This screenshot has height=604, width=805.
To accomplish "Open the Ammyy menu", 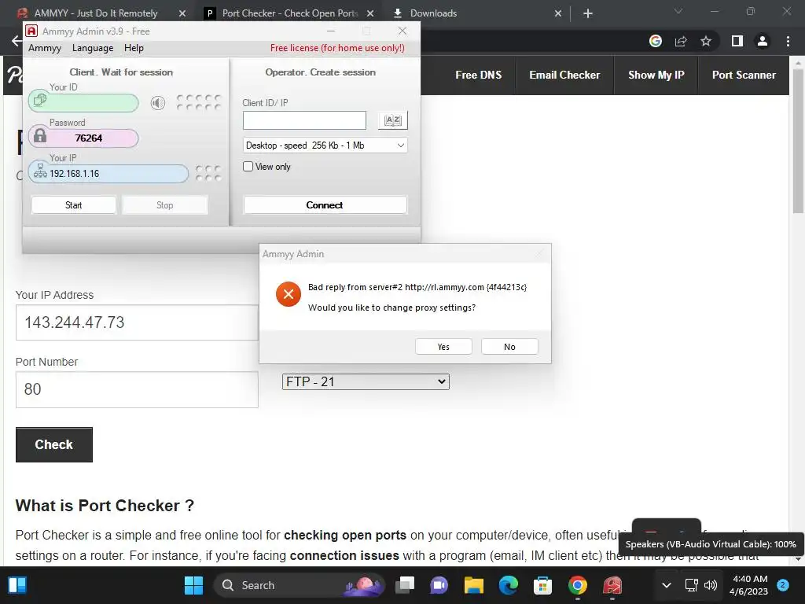I will [45, 48].
